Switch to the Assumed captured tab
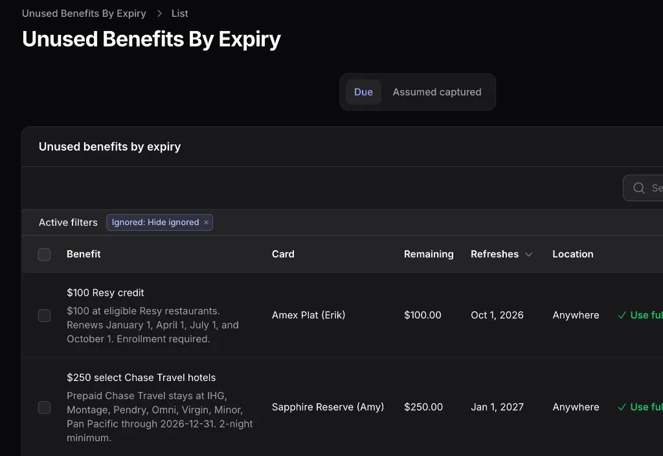This screenshot has width=663, height=456. tap(437, 92)
